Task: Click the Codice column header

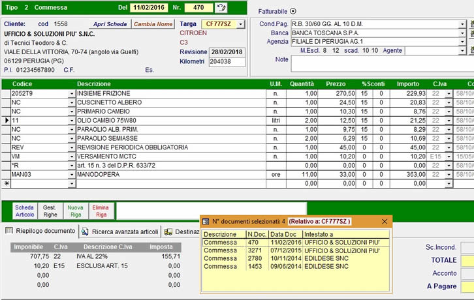Action: tap(22, 84)
